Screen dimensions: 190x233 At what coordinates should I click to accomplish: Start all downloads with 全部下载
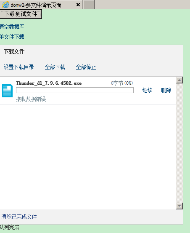(55, 67)
